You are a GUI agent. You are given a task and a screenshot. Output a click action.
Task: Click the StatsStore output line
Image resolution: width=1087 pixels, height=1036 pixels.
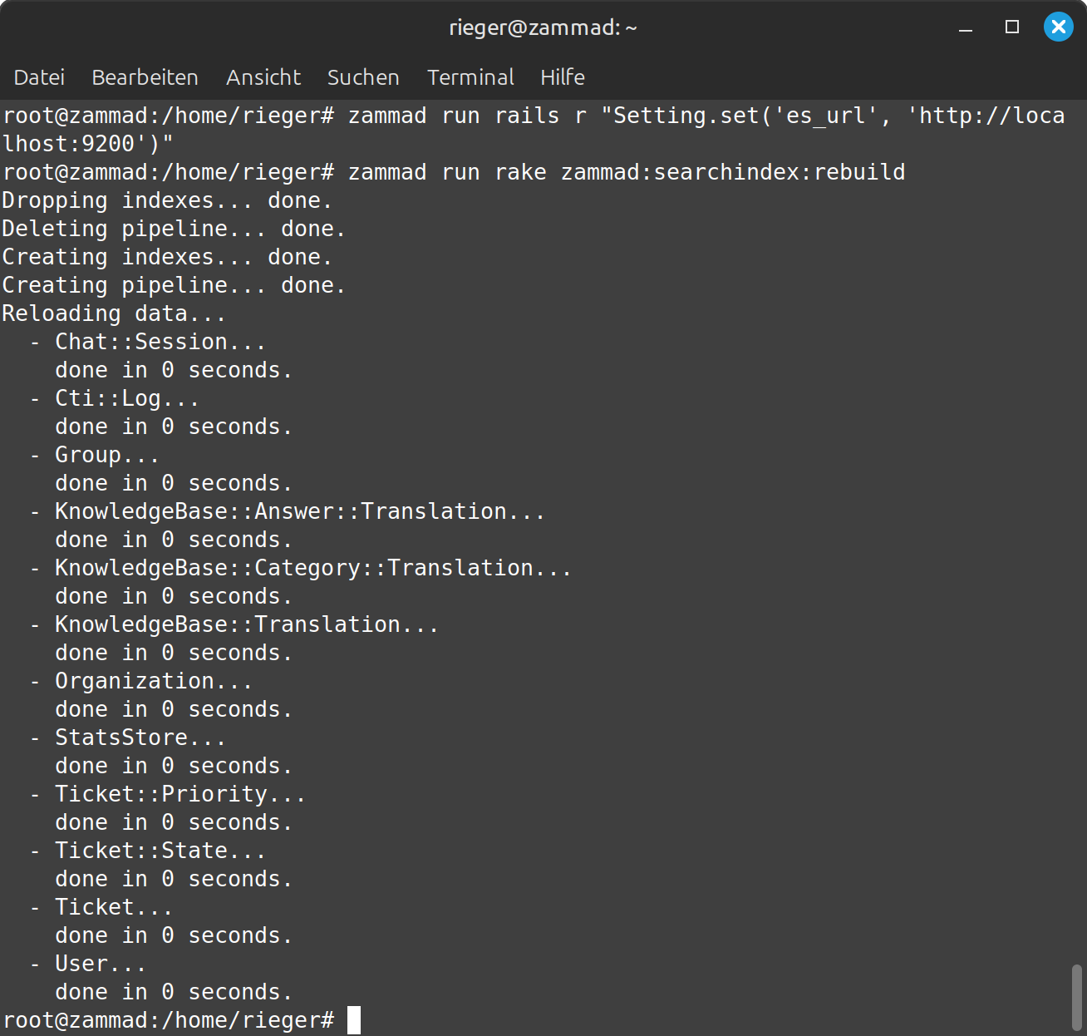pos(128,738)
